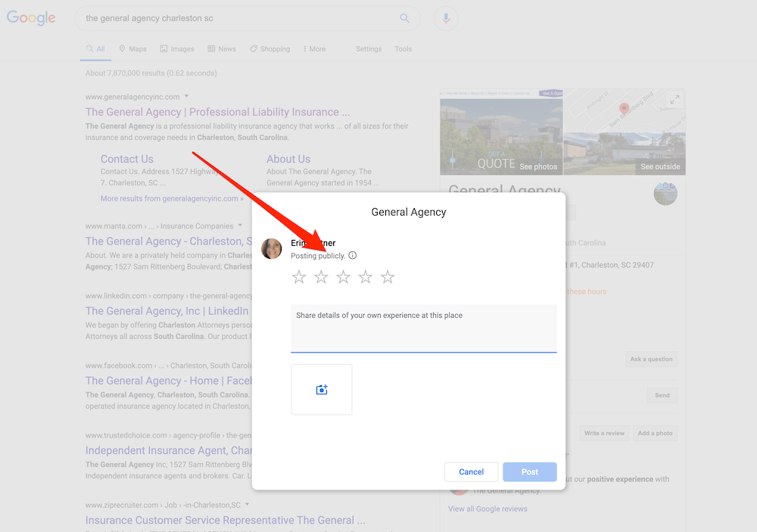The width and height of the screenshot is (757, 532).
Task: Click the first rating star
Action: pyautogui.click(x=299, y=277)
